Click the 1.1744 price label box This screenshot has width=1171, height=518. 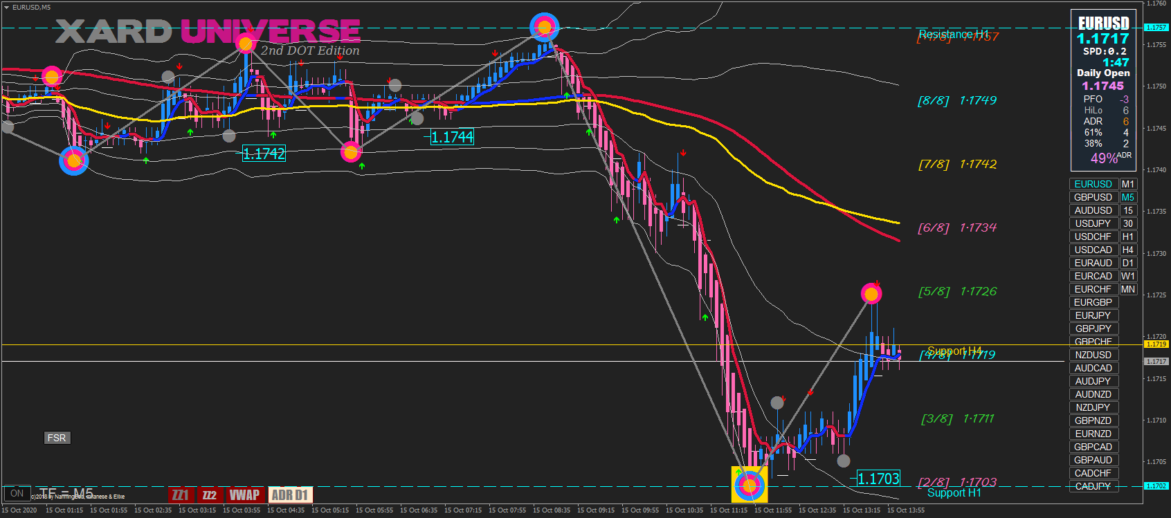[x=453, y=137]
